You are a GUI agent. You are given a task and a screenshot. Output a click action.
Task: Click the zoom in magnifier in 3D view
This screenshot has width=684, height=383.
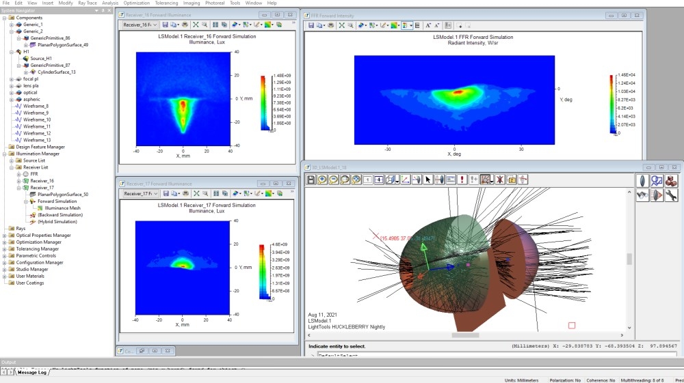pyautogui.click(x=323, y=180)
